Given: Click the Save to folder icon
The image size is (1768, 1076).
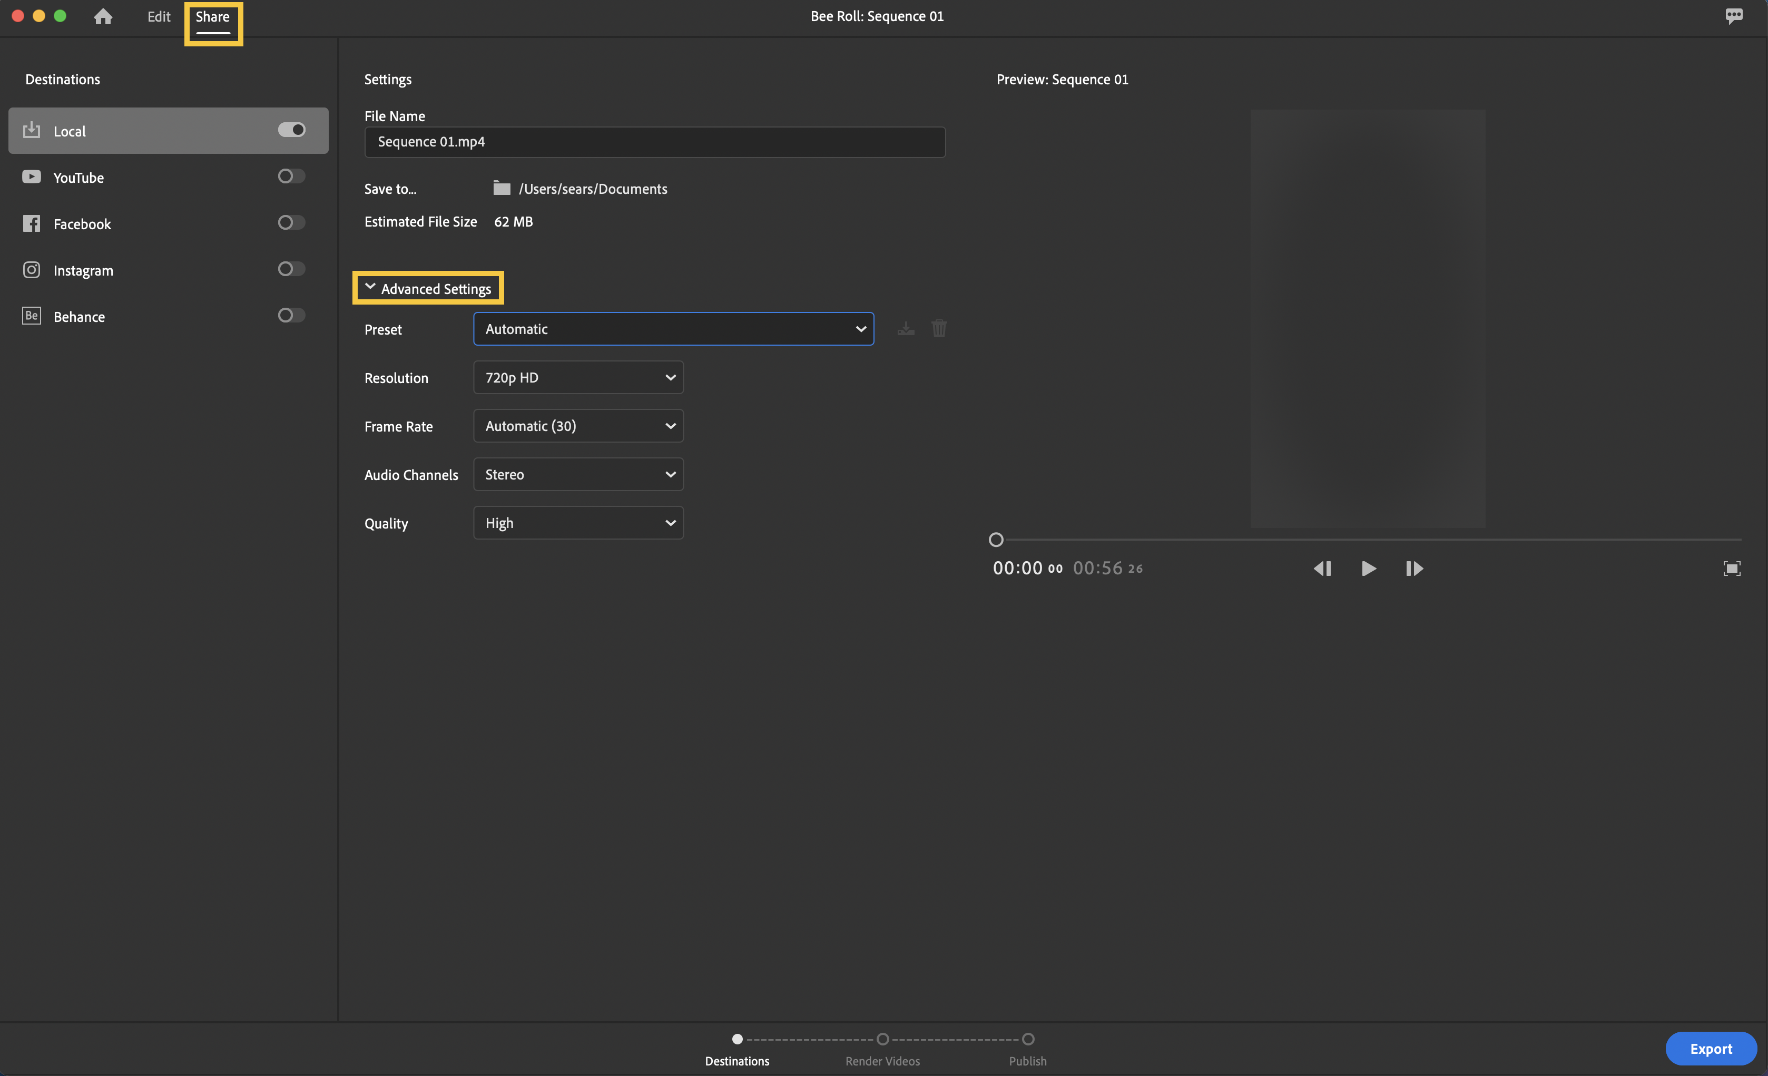Looking at the screenshot, I should pos(502,188).
